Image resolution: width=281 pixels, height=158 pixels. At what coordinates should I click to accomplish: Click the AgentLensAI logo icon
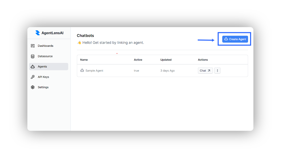38,33
